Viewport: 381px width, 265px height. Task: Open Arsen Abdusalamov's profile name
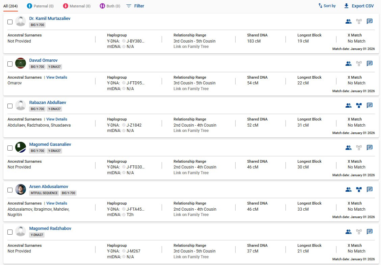(49, 187)
